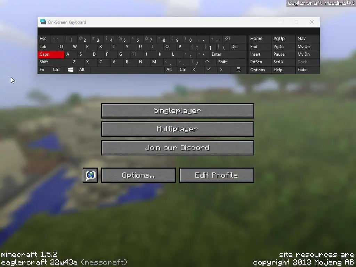Click the PgUp key
356x267 pixels.
tap(283, 39)
